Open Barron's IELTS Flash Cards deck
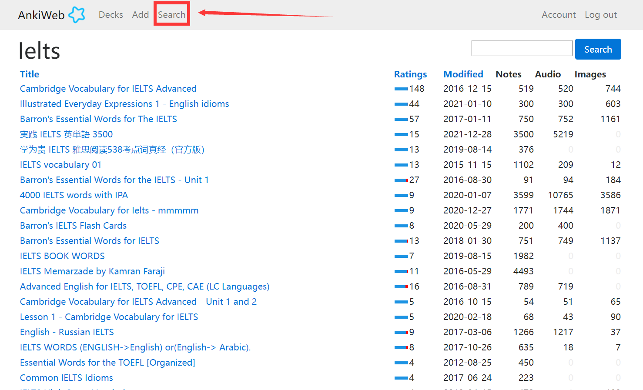This screenshot has width=643, height=390. tap(74, 226)
